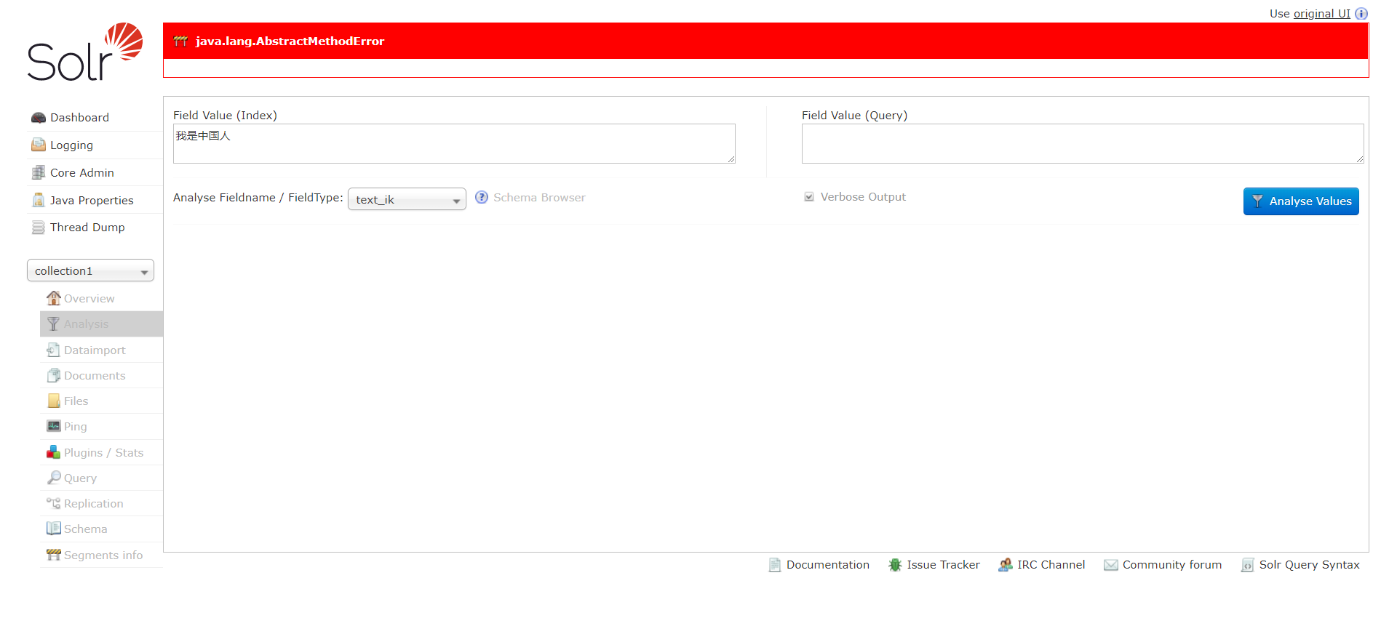
Task: Open the Files section
Action: pyautogui.click(x=76, y=401)
